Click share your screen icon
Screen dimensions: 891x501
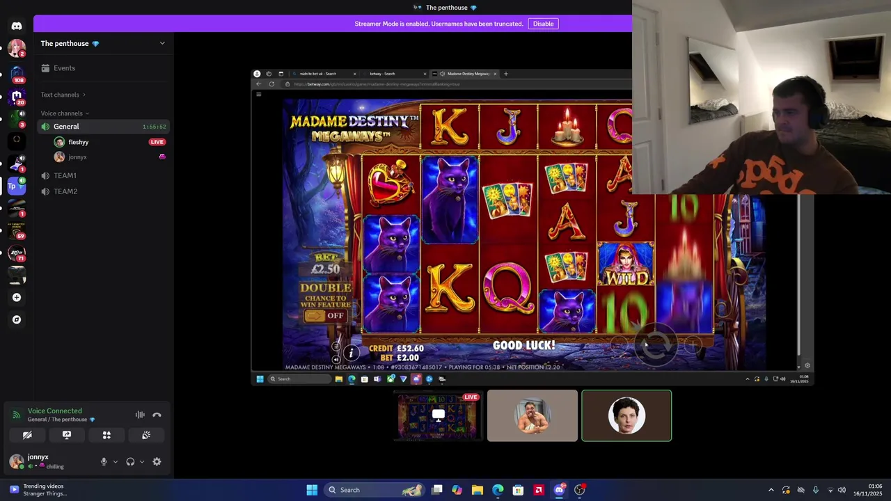pyautogui.click(x=67, y=435)
